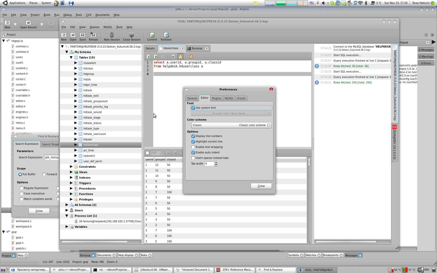
Task: Click the second green execute icon
Action: click(x=156, y=56)
